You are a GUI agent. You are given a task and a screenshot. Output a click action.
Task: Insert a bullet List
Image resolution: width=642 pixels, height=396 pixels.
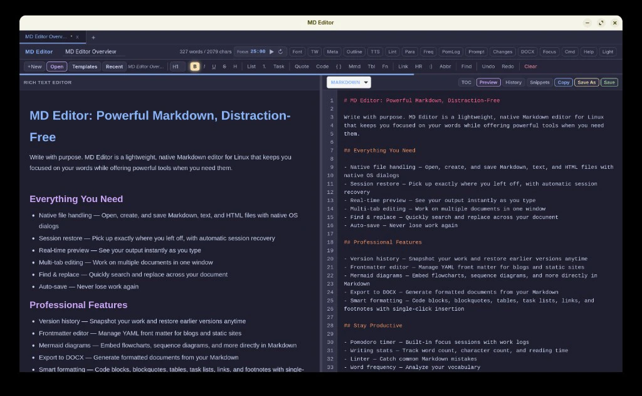click(251, 67)
